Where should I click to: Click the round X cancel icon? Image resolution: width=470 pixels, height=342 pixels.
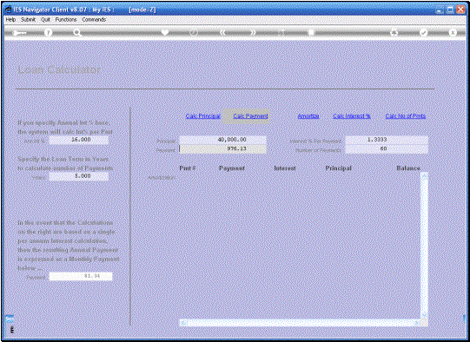[453, 32]
